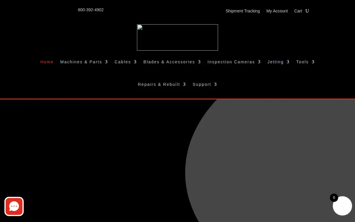Expand the Jetting dropdown arrow
Viewport: 355px width, 222px height.
(x=288, y=62)
